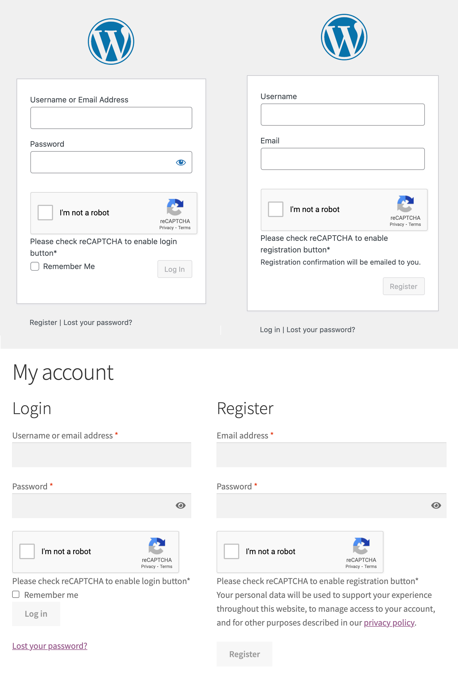Enable "Remember me" in My account Login section
The width and height of the screenshot is (458, 692).
[x=15, y=594]
